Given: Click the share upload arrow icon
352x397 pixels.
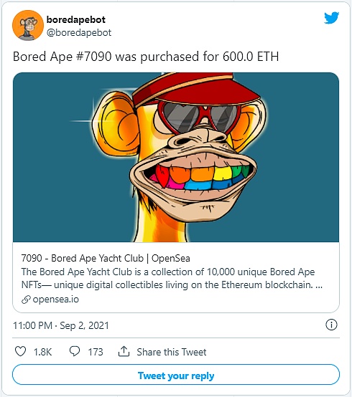Looking at the screenshot, I should (x=124, y=351).
